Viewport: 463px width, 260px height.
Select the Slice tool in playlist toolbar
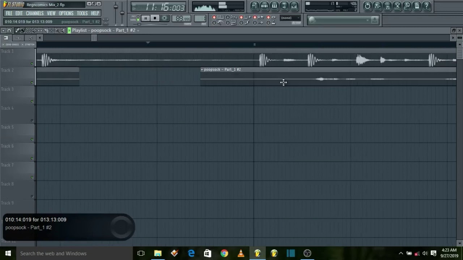(46, 30)
